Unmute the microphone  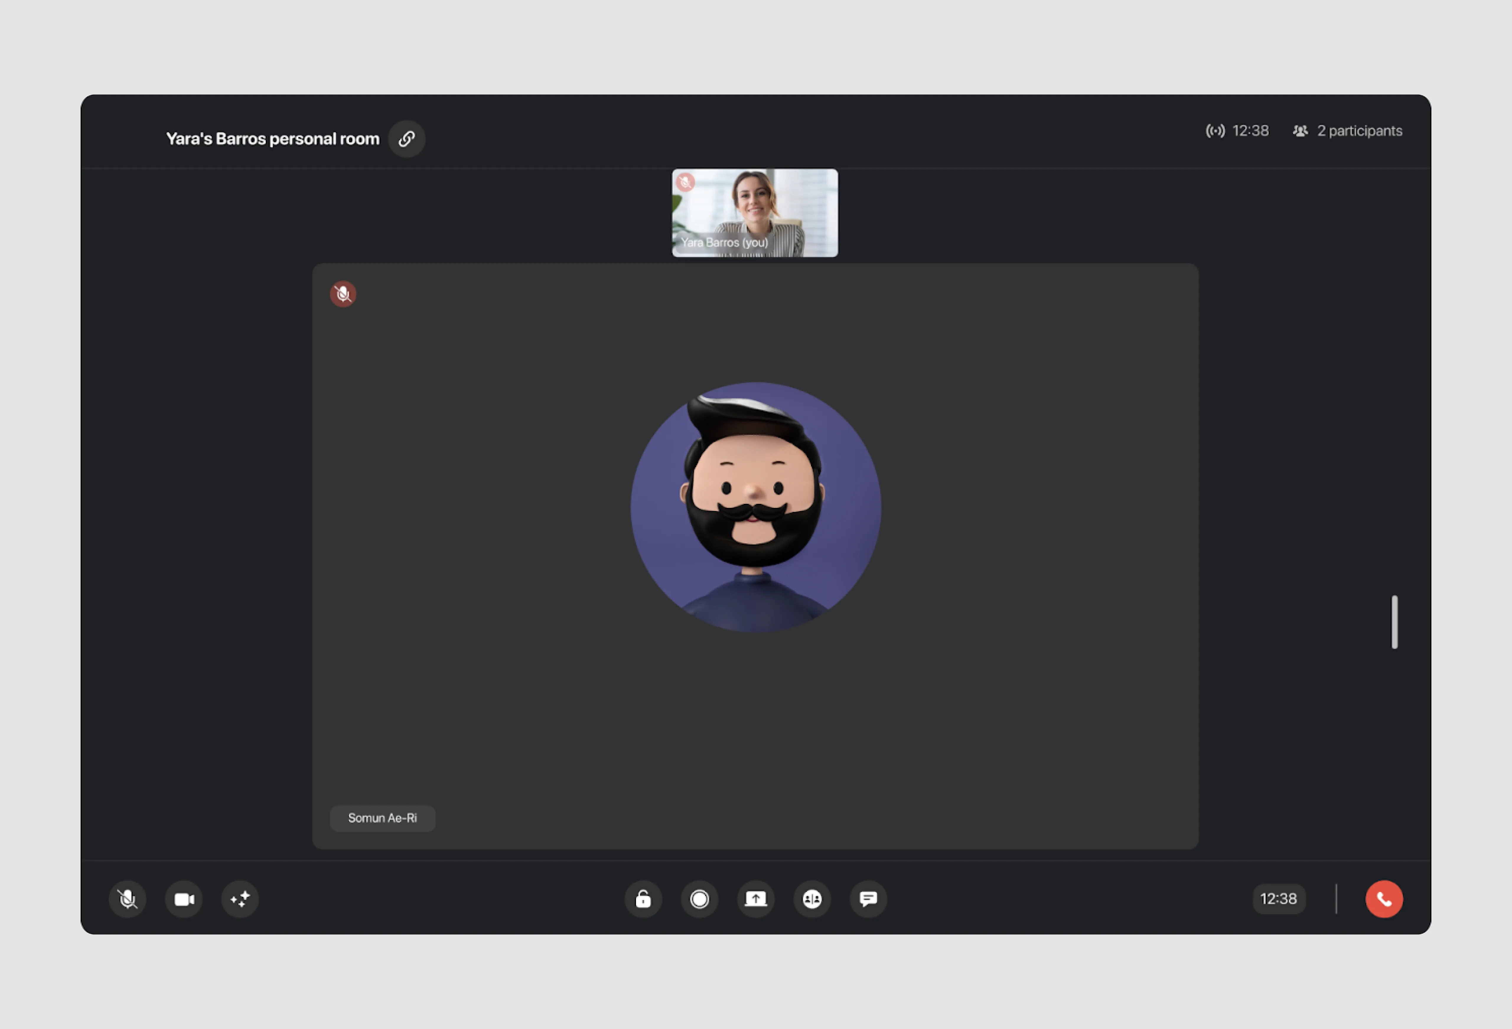pyautogui.click(x=128, y=899)
